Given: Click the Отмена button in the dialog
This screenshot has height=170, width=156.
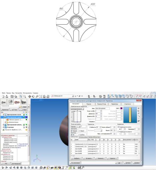Looking at the screenshot, I should point(128,163).
